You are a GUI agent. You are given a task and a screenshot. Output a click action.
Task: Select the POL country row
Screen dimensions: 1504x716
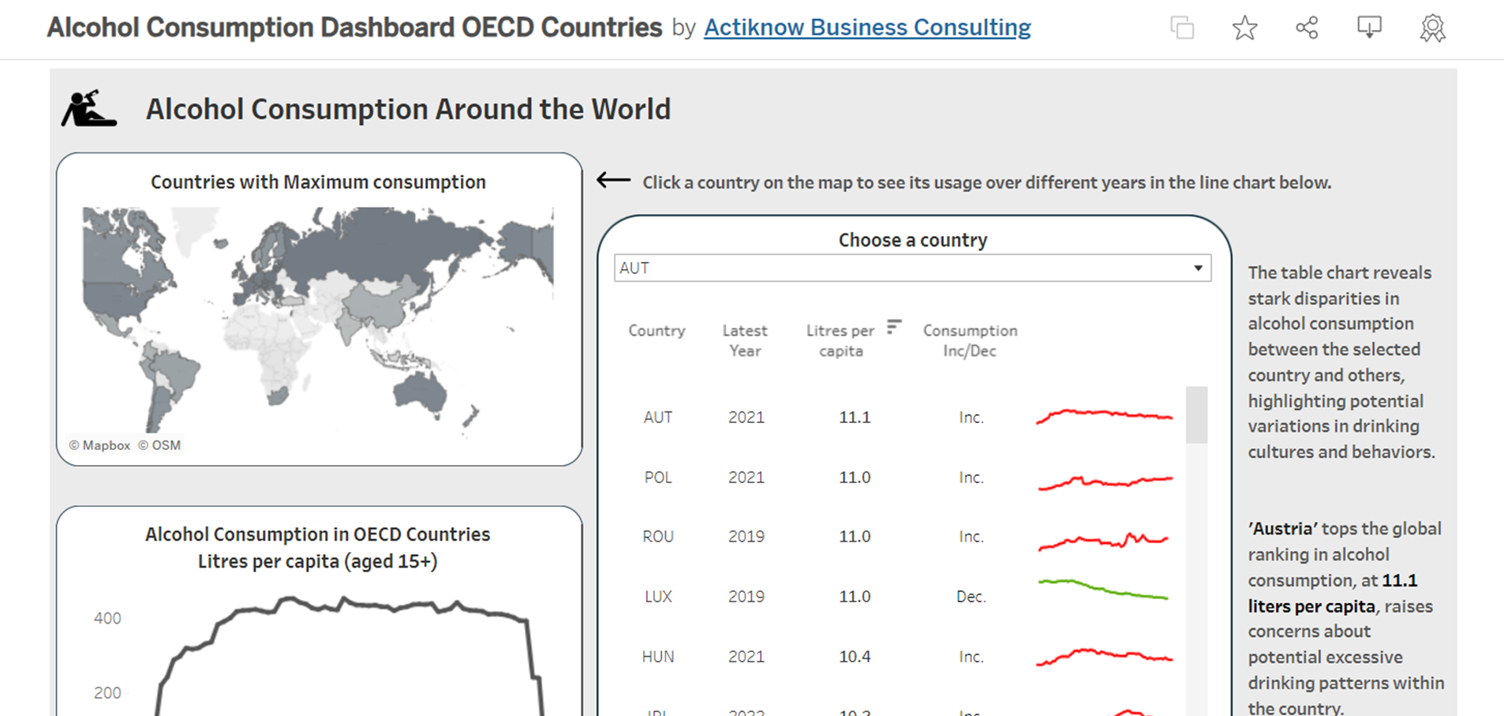(x=657, y=478)
